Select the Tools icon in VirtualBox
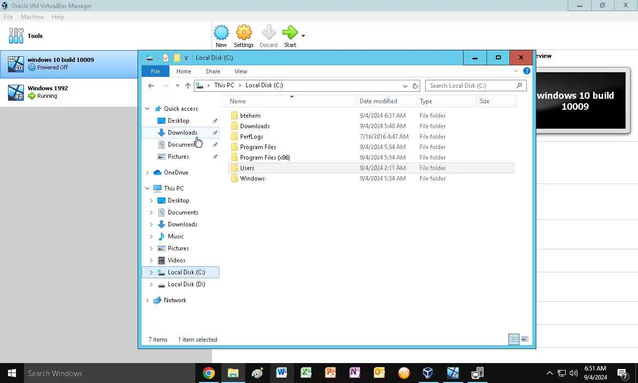638x383 pixels. point(16,35)
